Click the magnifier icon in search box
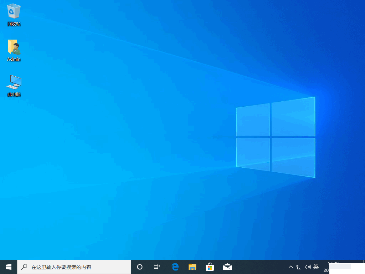The image size is (365, 274). (24, 267)
